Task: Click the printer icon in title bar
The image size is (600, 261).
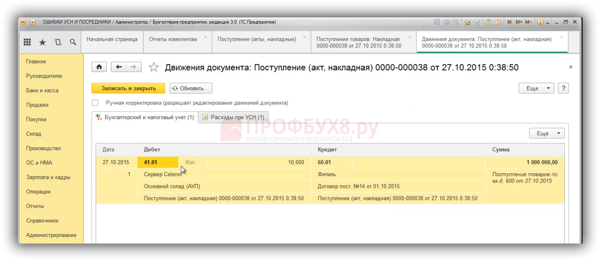Action: point(446,22)
